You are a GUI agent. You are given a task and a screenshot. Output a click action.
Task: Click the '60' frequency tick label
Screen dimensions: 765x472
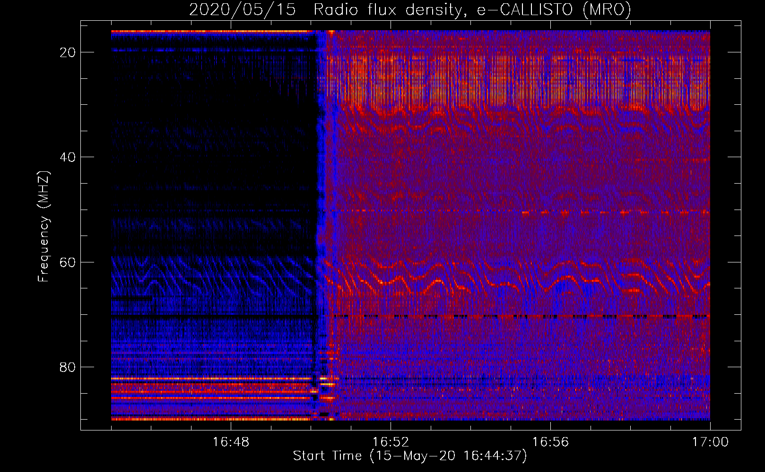(x=68, y=262)
